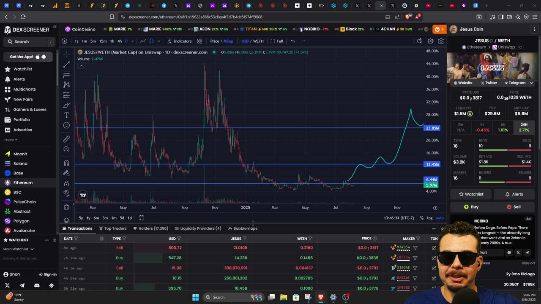Select the trend line drawing tool

pyautogui.click(x=66, y=64)
